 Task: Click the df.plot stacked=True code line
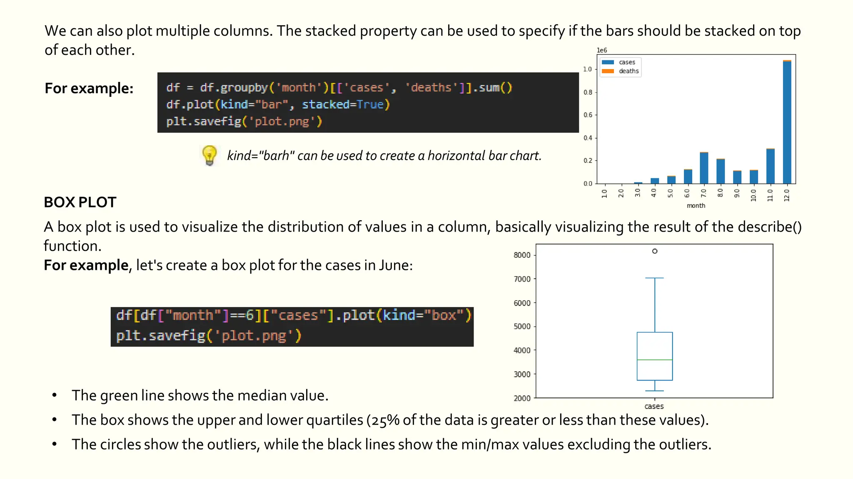278,104
